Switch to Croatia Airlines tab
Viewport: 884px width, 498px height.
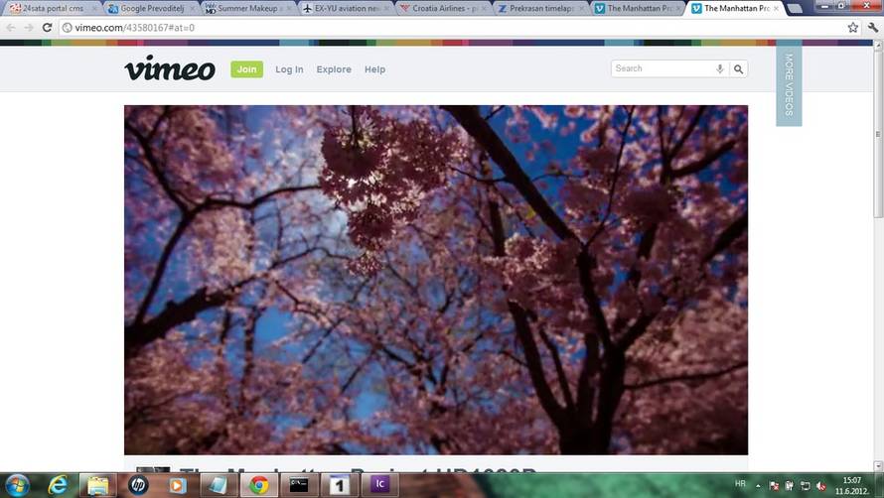click(443, 9)
